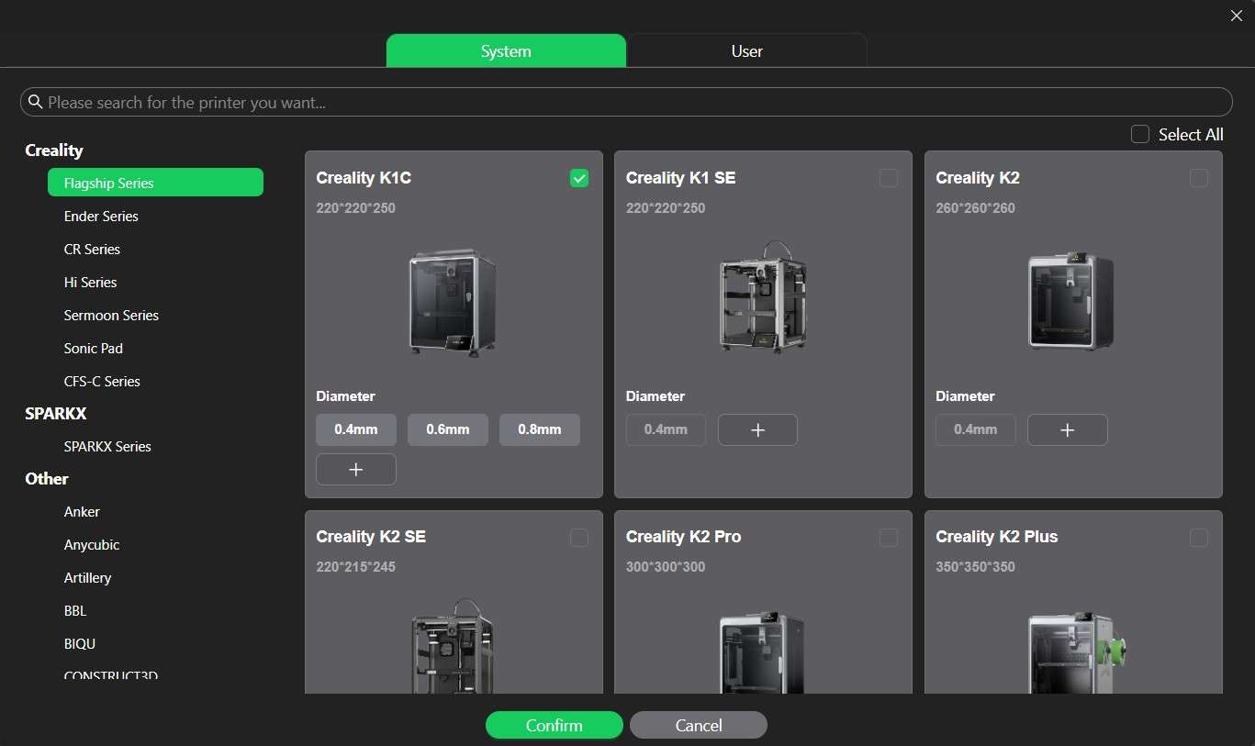This screenshot has height=746, width=1255.
Task: Open the Anker printer brand
Action: point(82,511)
